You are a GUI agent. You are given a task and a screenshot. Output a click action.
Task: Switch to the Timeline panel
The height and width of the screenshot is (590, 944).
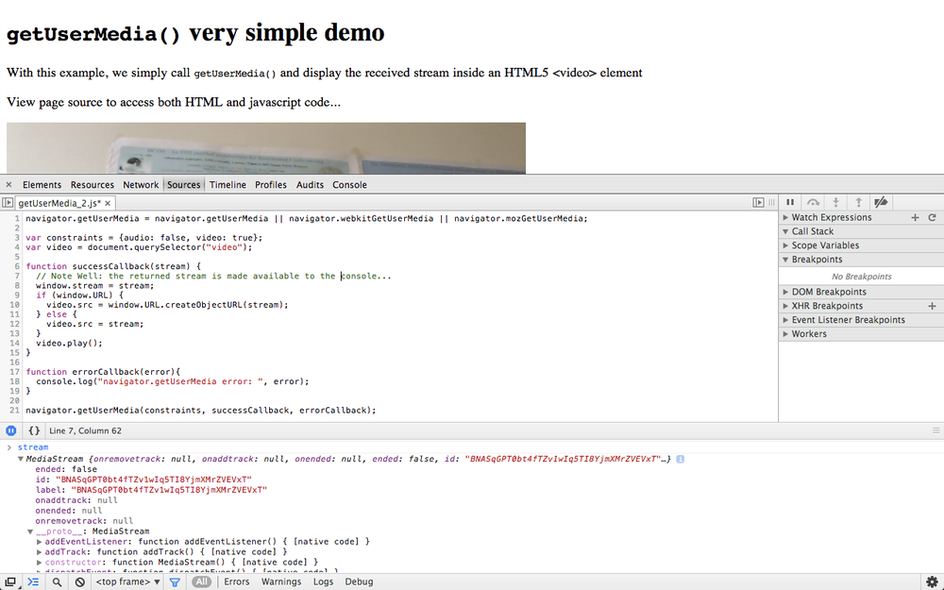pyautogui.click(x=228, y=184)
